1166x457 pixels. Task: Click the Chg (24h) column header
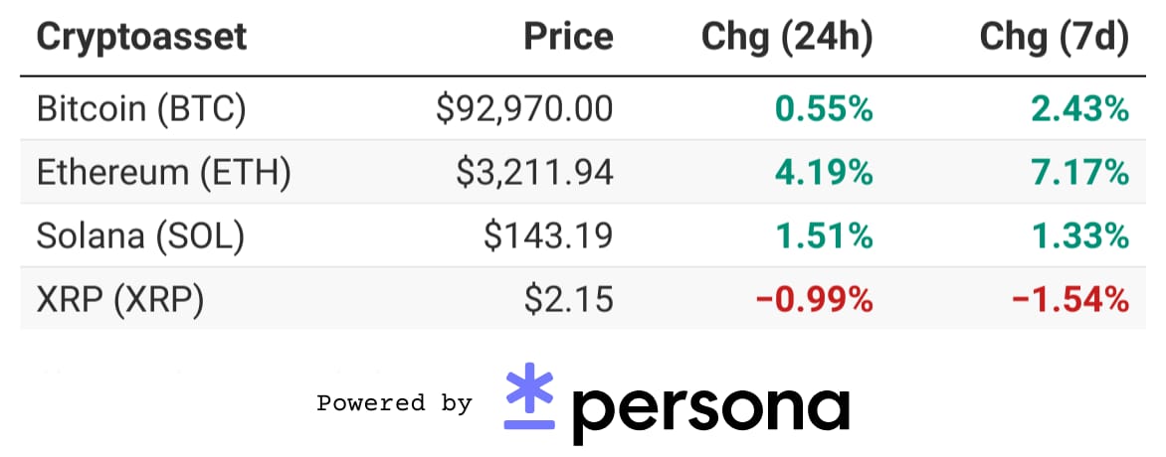click(787, 37)
